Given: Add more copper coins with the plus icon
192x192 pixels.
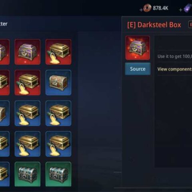Looking at the screenshot, I should click(x=141, y=10).
